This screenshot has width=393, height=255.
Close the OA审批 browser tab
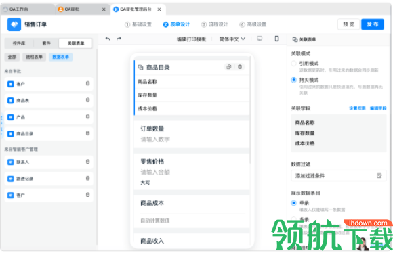click(104, 9)
